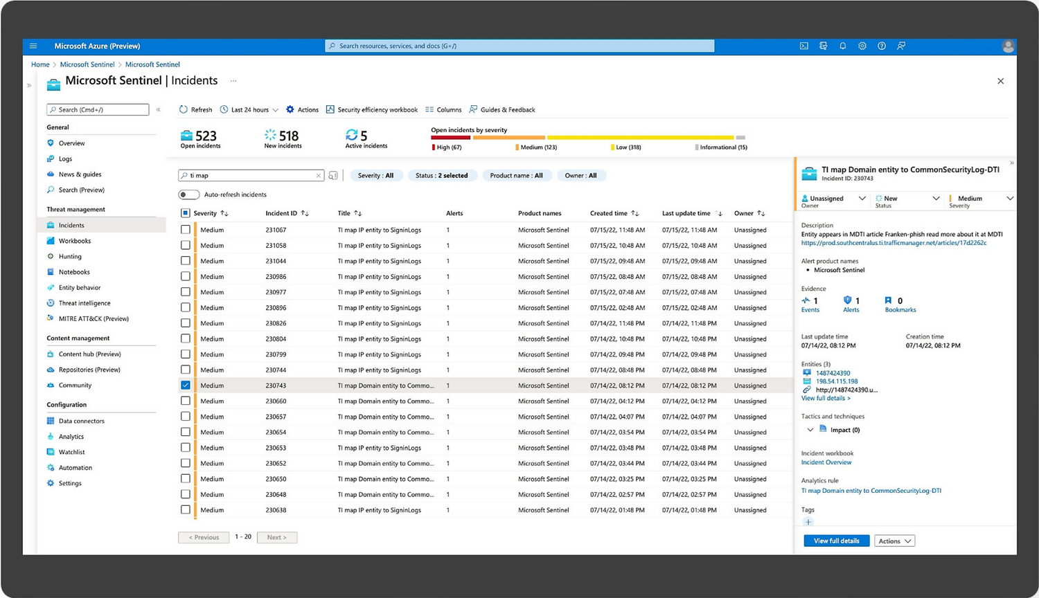Open the Incident Overview workbook link

pyautogui.click(x=826, y=462)
